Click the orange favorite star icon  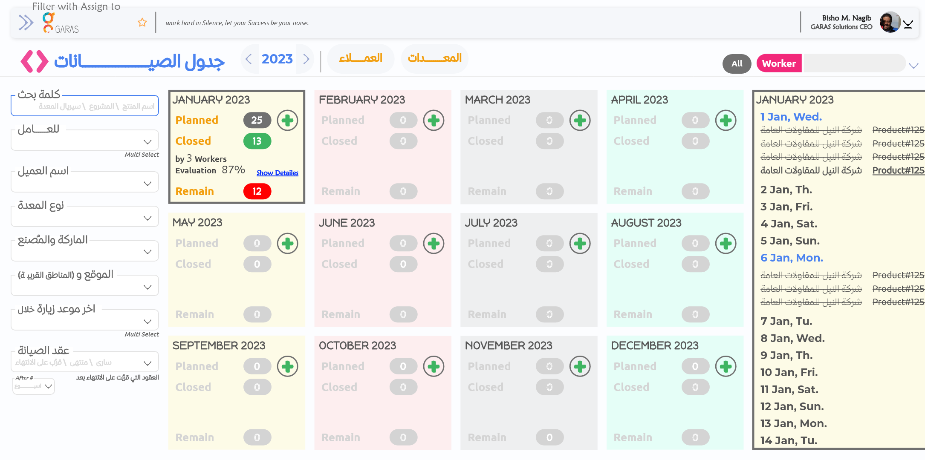click(142, 23)
